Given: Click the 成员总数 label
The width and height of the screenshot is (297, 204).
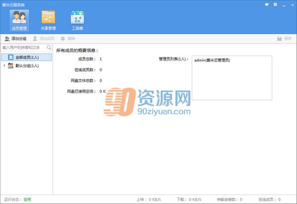Looking at the screenshot, I should [x=87, y=59].
